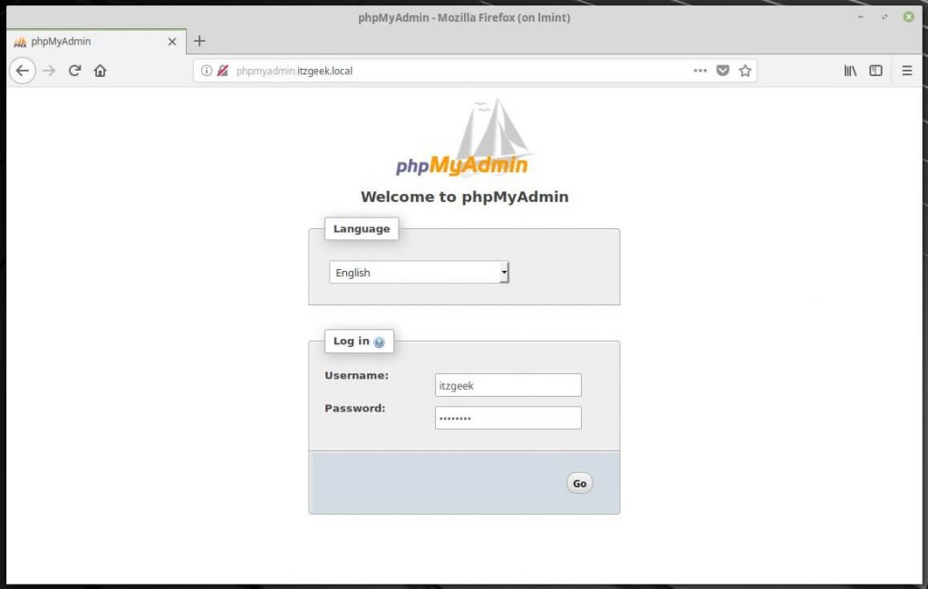Open the Log in help icon
Viewport: 928px width, 589px height.
pyautogui.click(x=380, y=343)
